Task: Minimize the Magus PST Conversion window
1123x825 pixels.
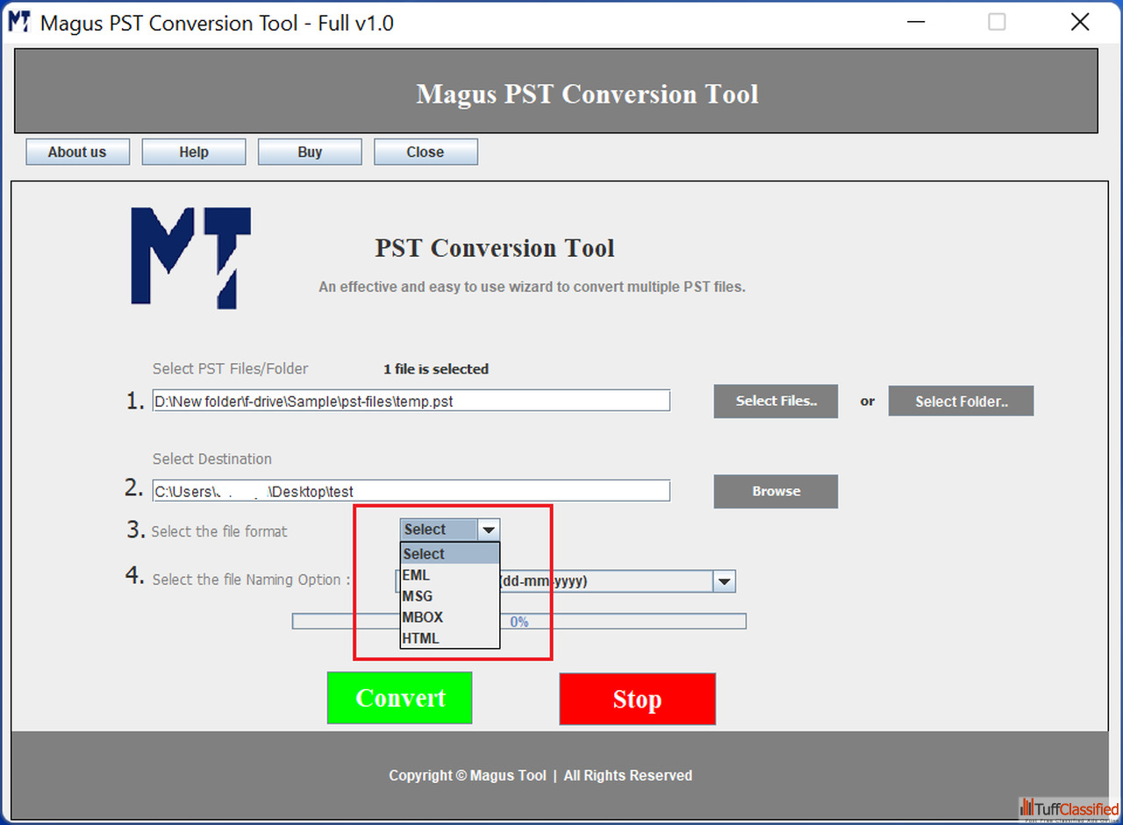Action: [x=916, y=22]
